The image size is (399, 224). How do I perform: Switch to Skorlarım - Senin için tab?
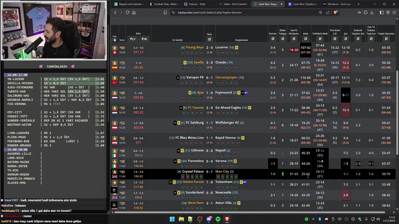click(x=338, y=4)
